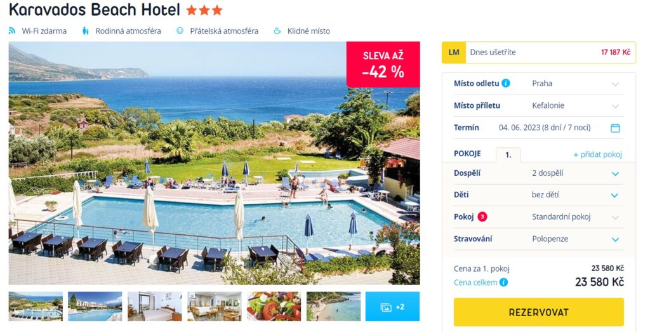Image resolution: width=650 pixels, height=332 pixels.
Task: Click the + přidat pokoj link
Action: [x=598, y=155]
